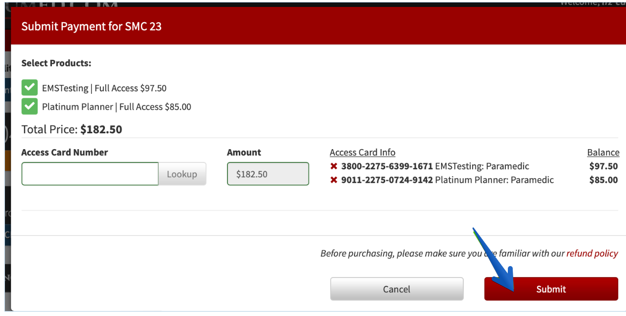Open the refund policy link
626x316 pixels.
click(592, 253)
